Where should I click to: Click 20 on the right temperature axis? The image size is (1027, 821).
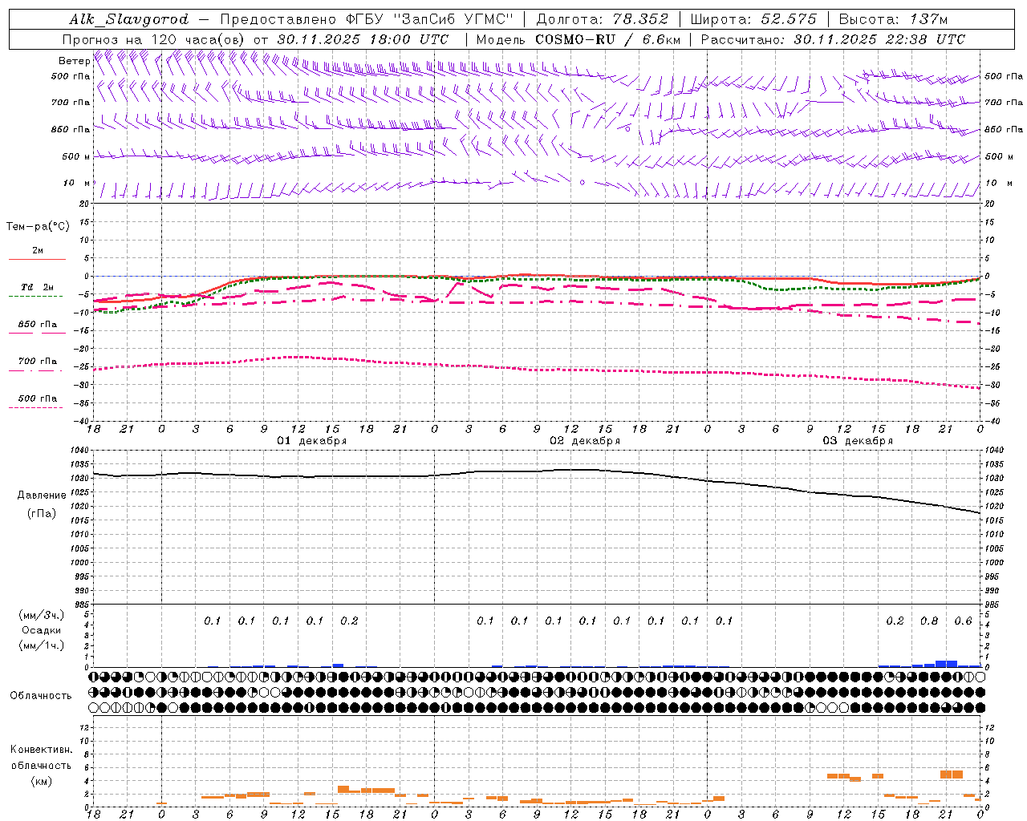tap(990, 204)
